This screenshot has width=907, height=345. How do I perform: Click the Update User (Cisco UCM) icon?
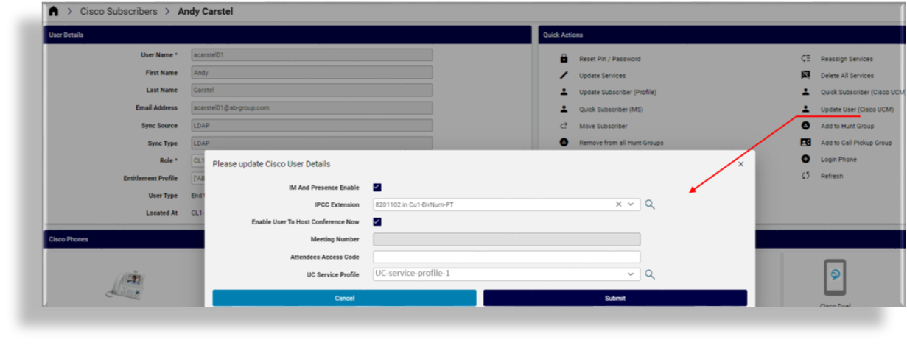click(x=805, y=109)
